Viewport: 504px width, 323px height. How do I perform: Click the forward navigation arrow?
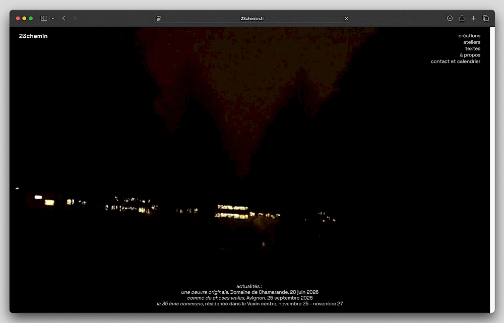[75, 18]
